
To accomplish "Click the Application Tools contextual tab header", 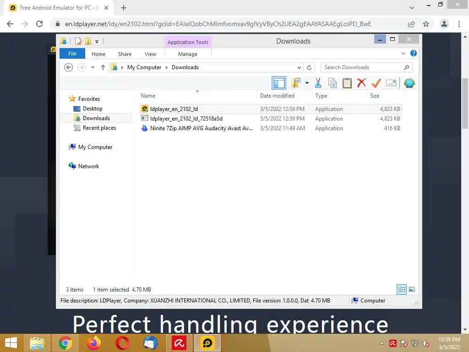I will [188, 42].
